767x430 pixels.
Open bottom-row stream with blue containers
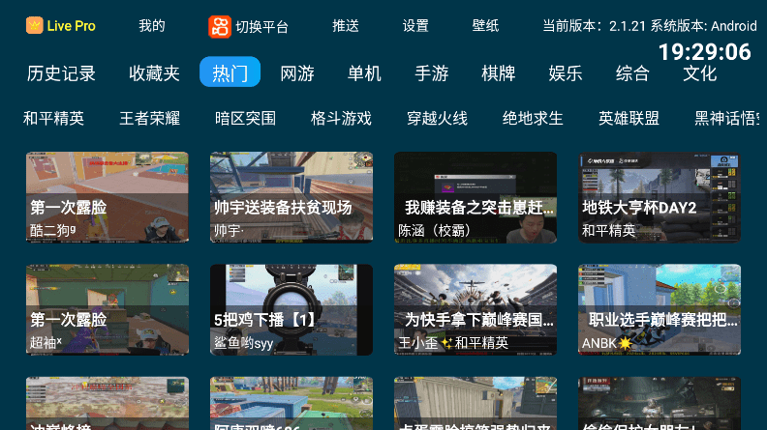[x=291, y=403]
